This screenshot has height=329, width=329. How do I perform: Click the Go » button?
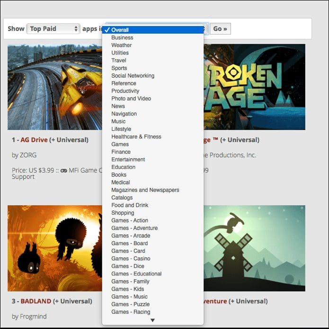pyautogui.click(x=220, y=28)
